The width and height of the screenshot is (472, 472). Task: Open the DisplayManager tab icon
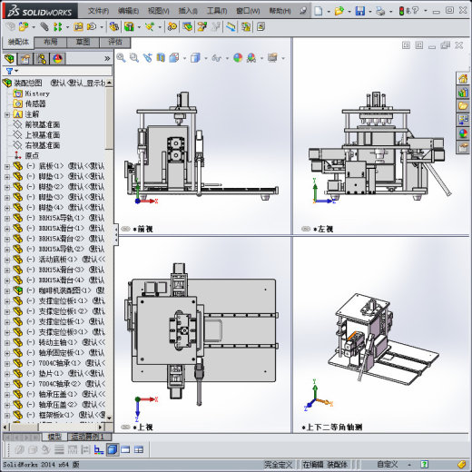[x=57, y=59]
